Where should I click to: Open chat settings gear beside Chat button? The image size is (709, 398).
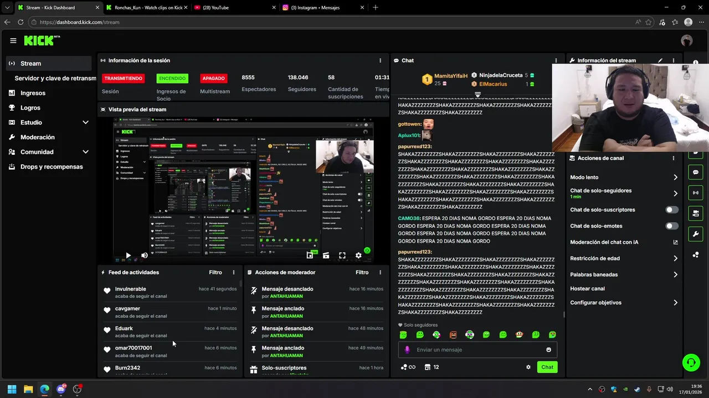(x=528, y=367)
